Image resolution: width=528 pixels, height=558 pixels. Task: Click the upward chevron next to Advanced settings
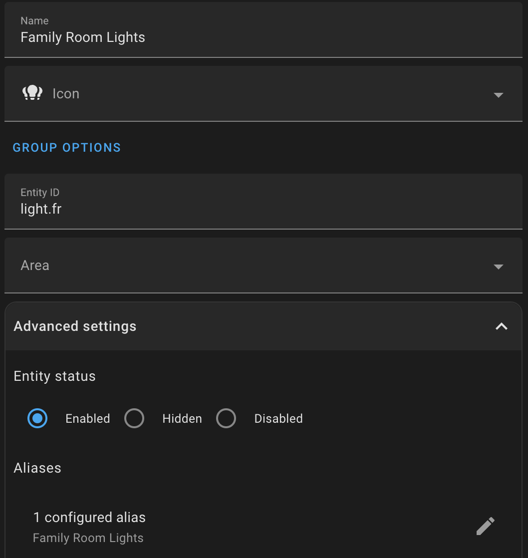[x=502, y=326]
